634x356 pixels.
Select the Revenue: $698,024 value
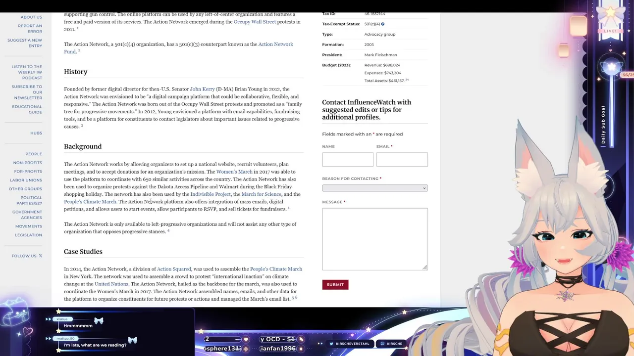382,65
